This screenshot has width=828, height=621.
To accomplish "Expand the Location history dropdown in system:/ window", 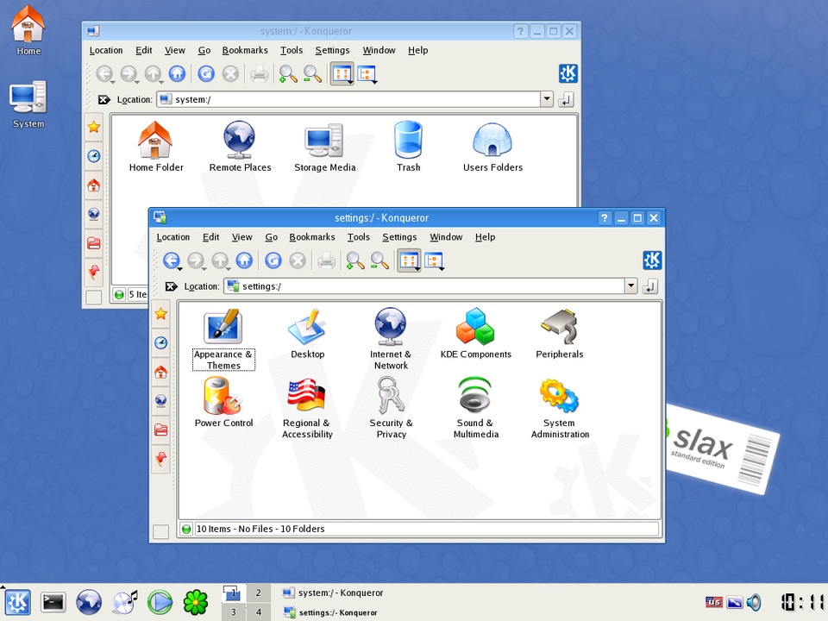I will (x=547, y=99).
